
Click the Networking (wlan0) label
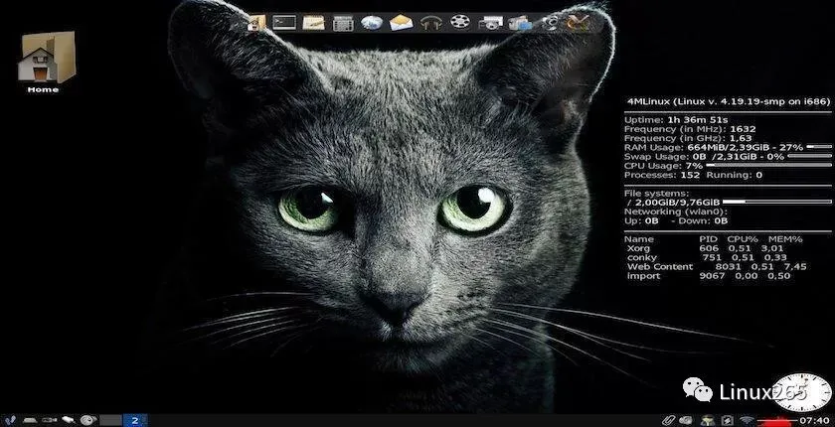point(676,212)
